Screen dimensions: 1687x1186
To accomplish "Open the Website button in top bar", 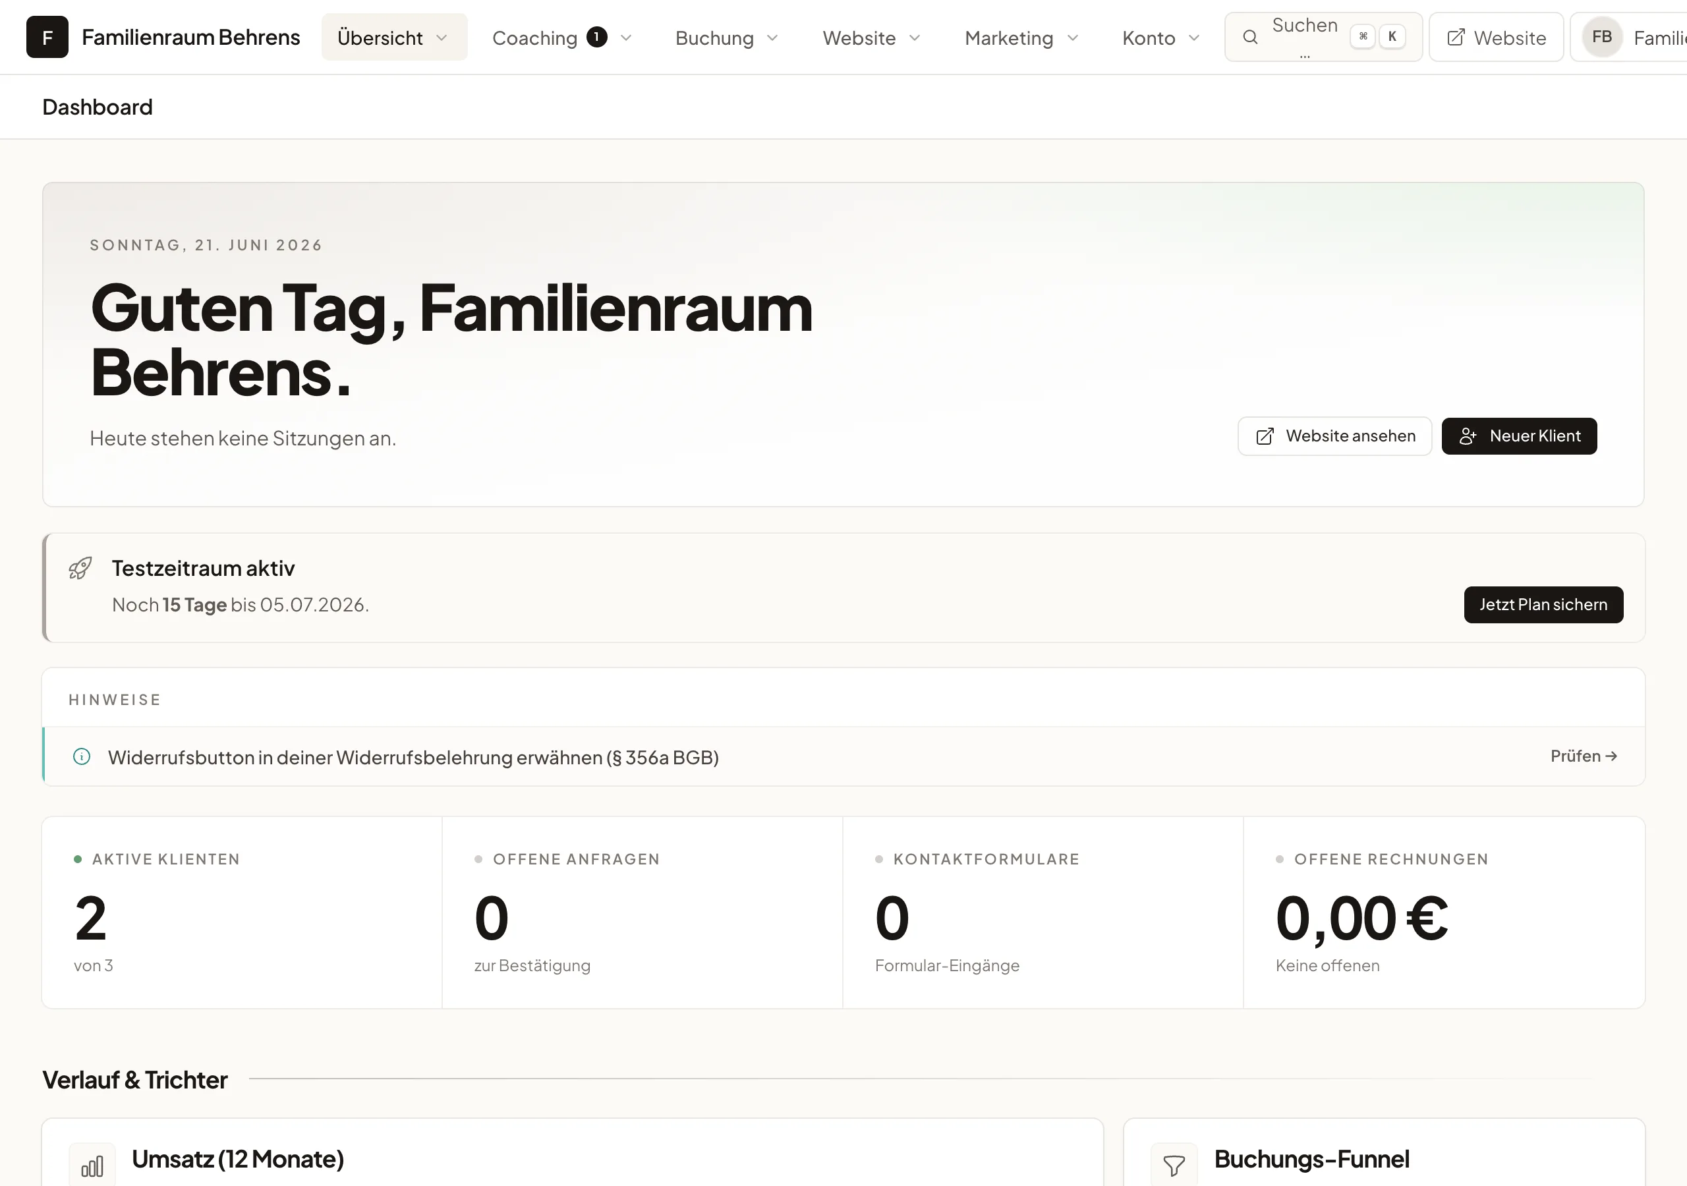I will tap(1496, 37).
